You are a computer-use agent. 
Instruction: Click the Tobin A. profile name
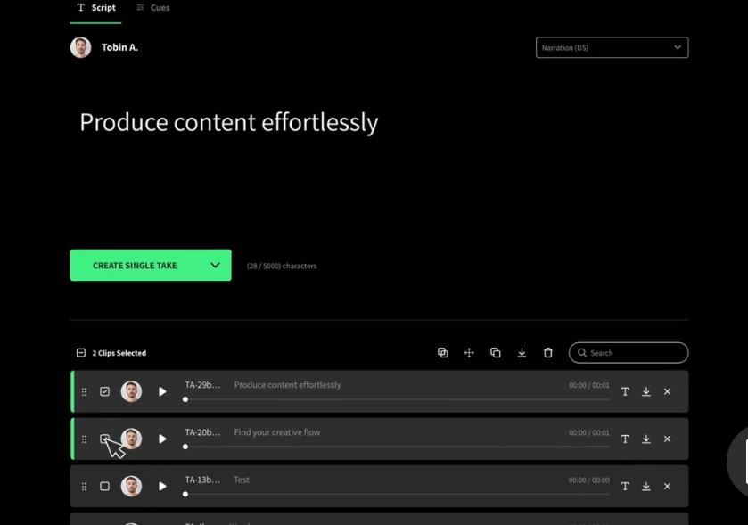point(119,47)
